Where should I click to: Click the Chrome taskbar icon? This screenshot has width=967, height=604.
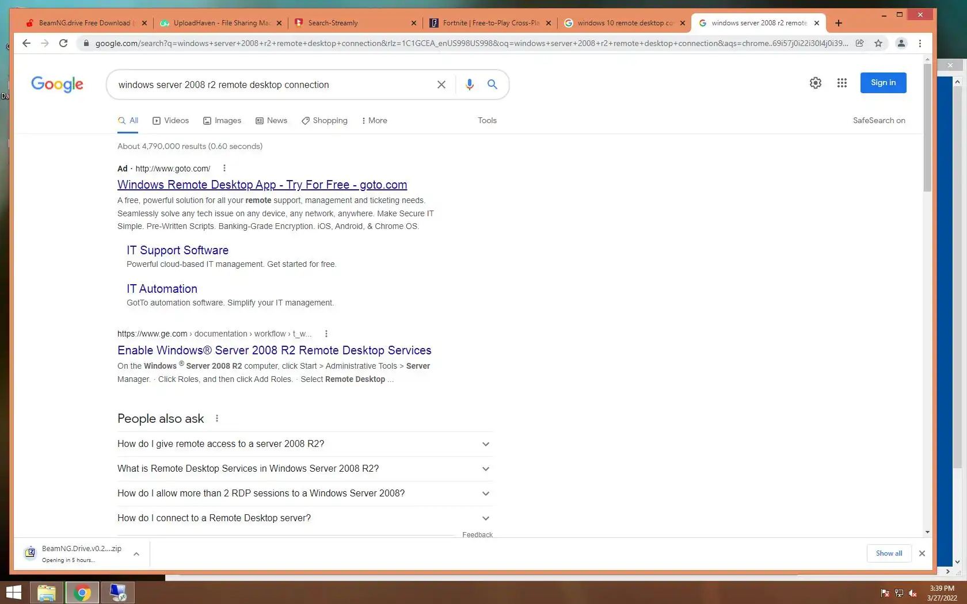pyautogui.click(x=82, y=592)
